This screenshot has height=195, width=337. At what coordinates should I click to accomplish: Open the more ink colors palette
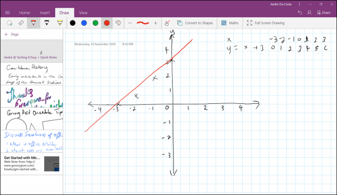pyautogui.click(x=118, y=23)
